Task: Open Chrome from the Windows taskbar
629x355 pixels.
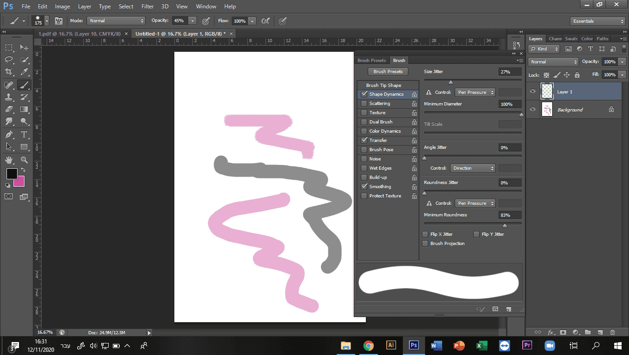Action: [368, 345]
